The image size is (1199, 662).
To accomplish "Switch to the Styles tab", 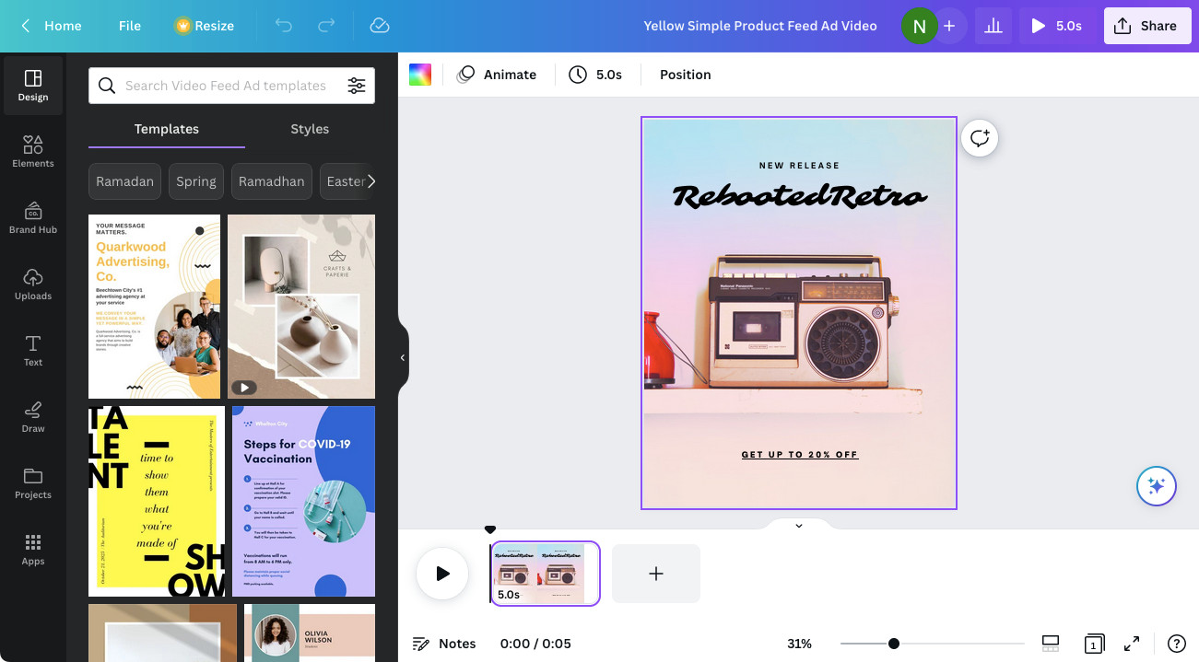I will 310,129.
